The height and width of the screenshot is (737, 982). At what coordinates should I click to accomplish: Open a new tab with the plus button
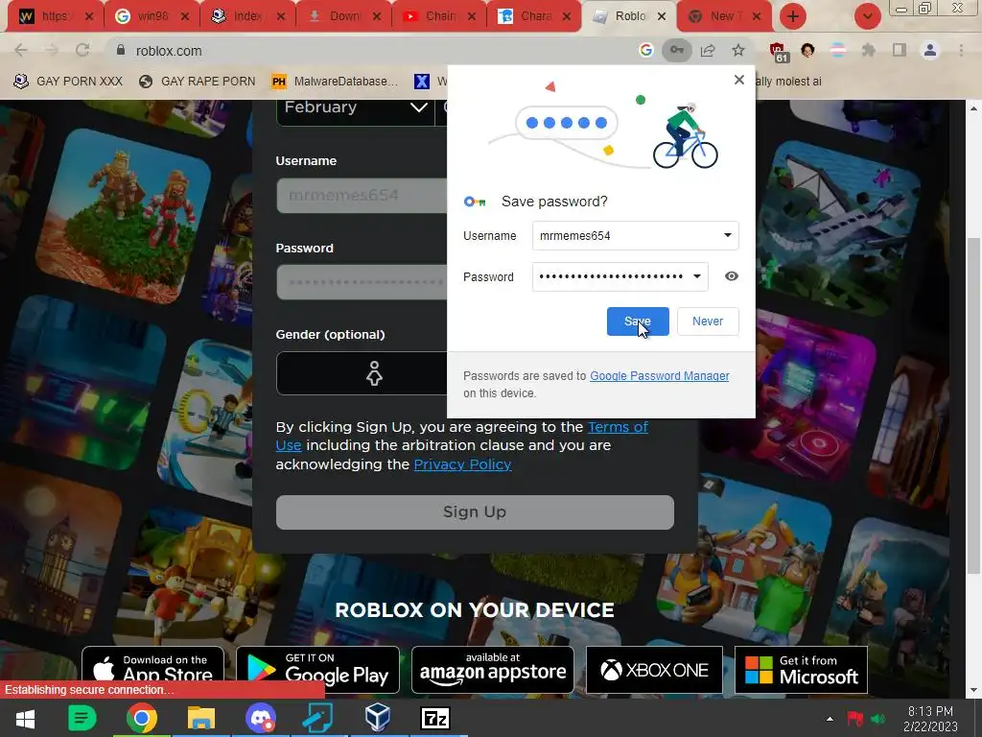coord(793,16)
